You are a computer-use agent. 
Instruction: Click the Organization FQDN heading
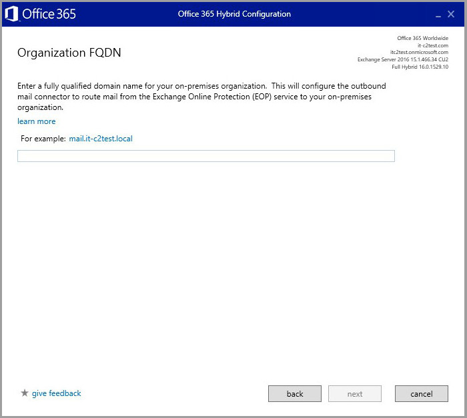69,53
